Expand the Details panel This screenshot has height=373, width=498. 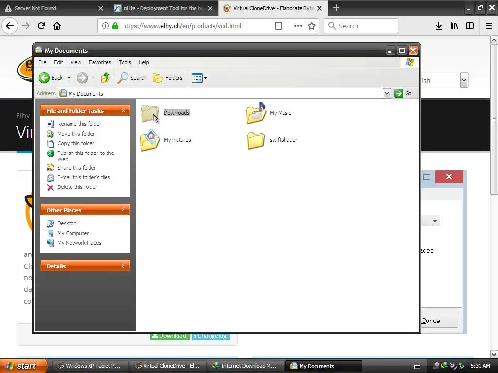[x=123, y=266]
